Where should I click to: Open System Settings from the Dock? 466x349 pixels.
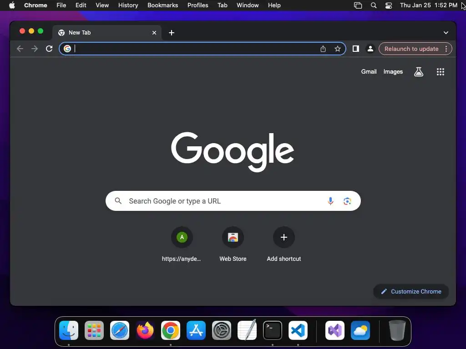(x=222, y=330)
